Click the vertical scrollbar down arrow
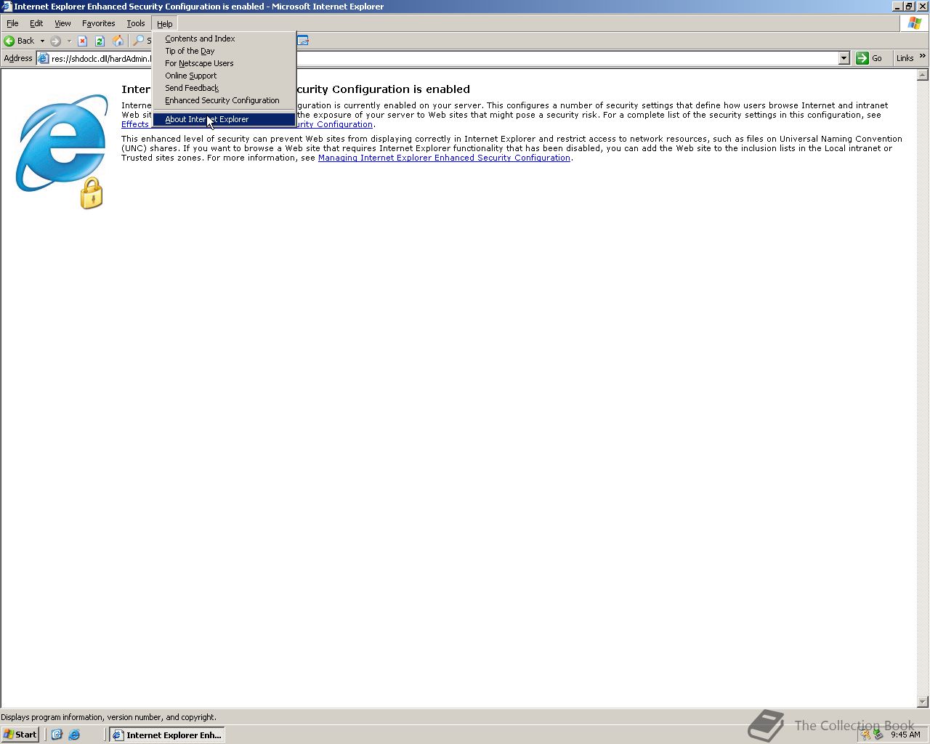The width and height of the screenshot is (930, 744). point(923,702)
